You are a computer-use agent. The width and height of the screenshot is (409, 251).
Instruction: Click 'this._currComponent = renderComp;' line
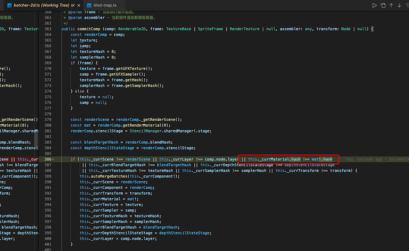click(117, 188)
